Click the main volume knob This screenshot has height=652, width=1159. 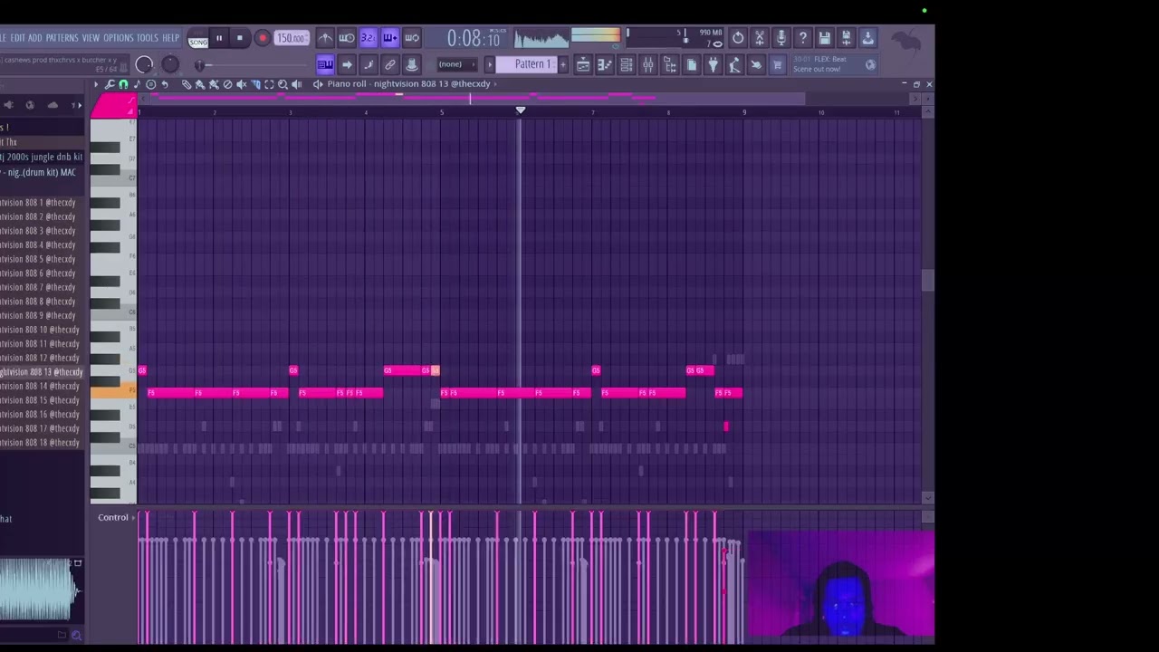(144, 64)
